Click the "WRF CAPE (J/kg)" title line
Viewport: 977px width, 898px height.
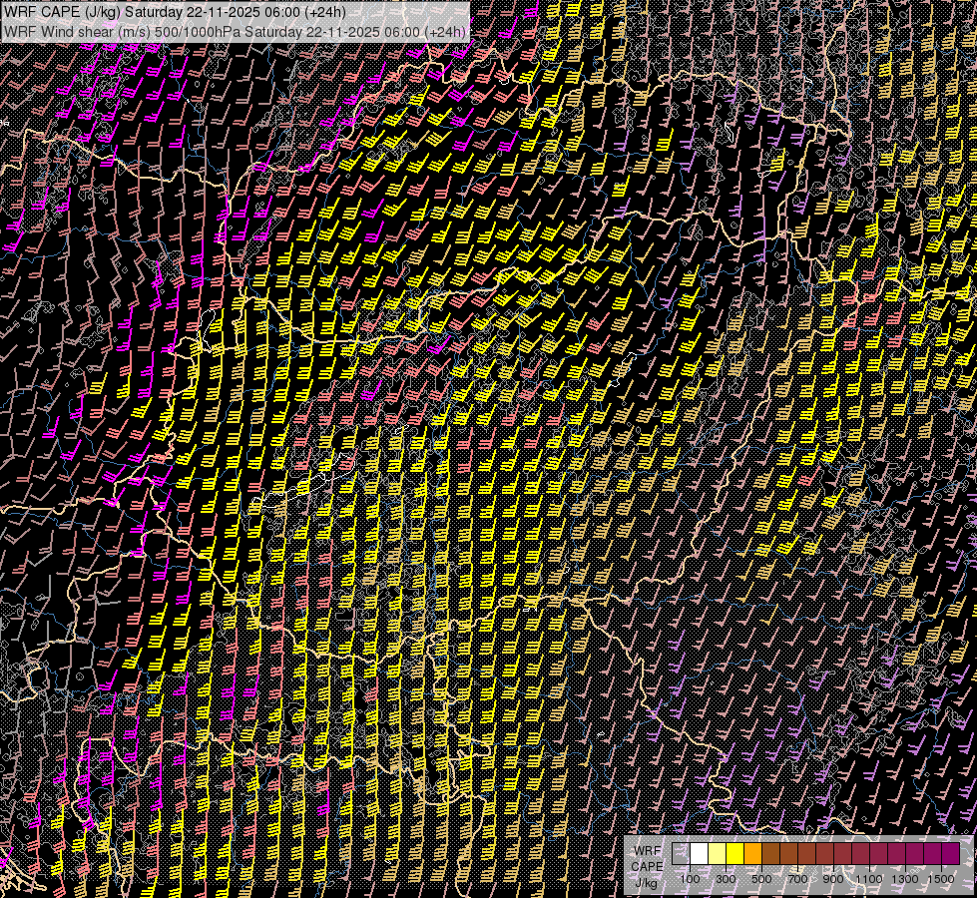175,12
